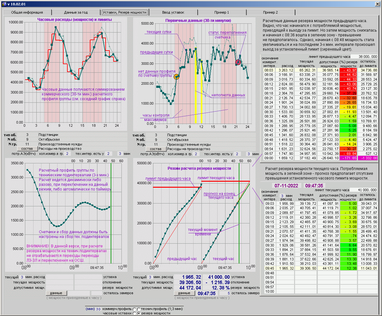Screen dimensions: 382x316
Task: Click the green reserve cell 13. 48
Action: 348,264
